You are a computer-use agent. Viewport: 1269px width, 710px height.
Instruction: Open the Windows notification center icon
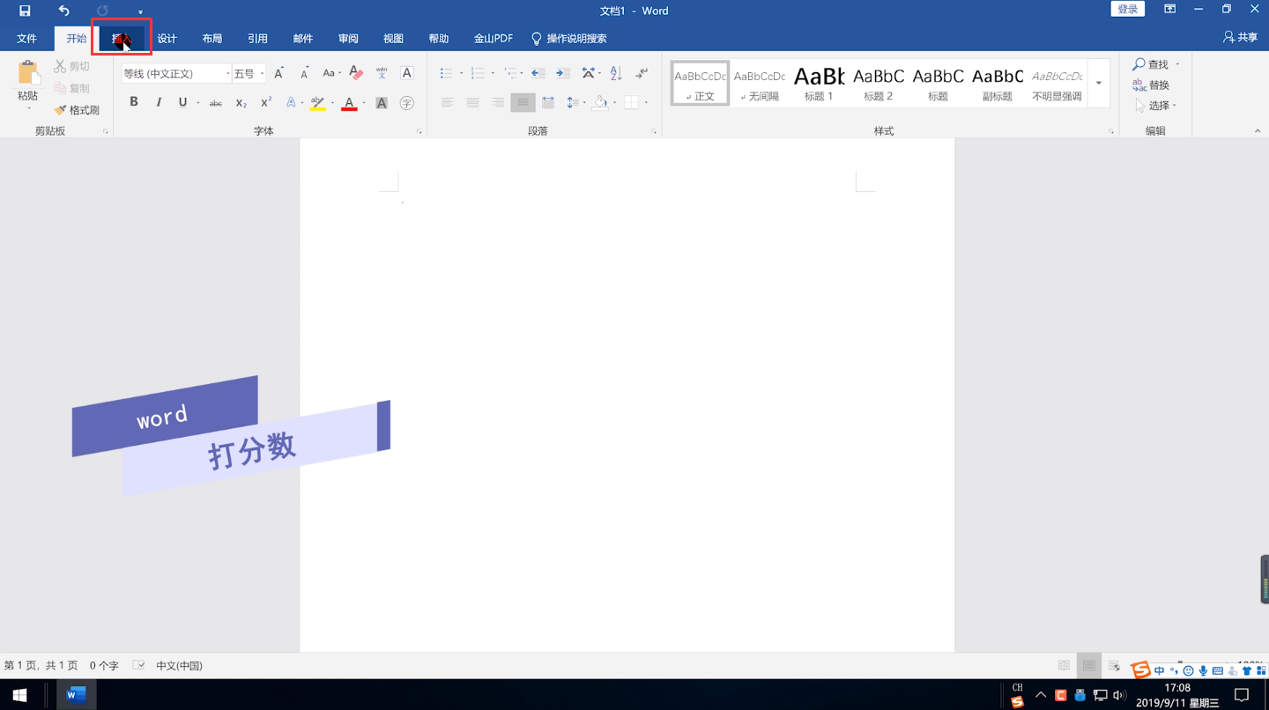coord(1241,695)
